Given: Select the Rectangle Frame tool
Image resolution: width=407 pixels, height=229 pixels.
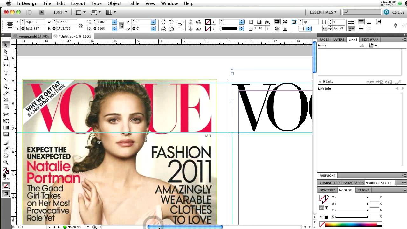Looking at the screenshot, I should point(6,100).
